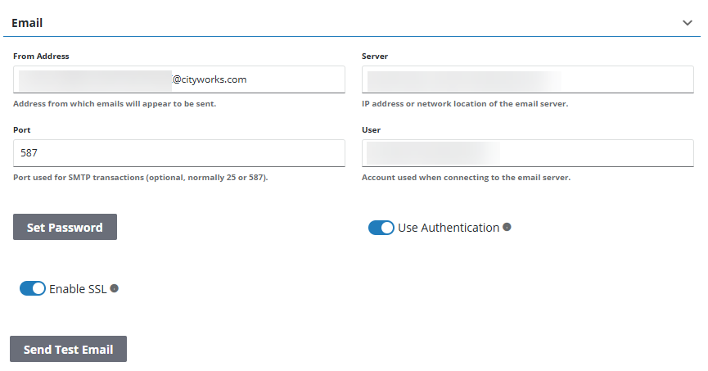The width and height of the screenshot is (708, 371).
Task: Collapse the Email section chevron
Action: (687, 23)
